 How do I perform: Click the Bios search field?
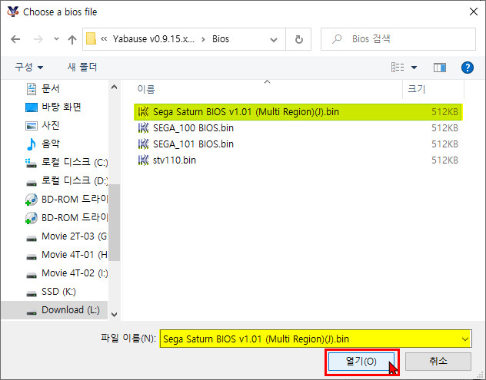point(398,39)
